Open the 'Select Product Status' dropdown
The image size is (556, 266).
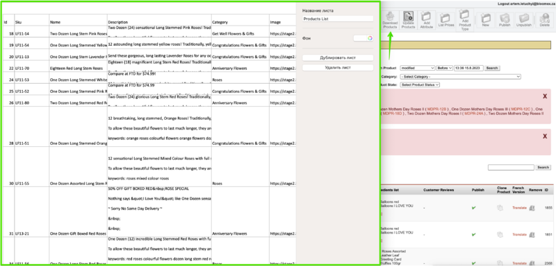(420, 85)
